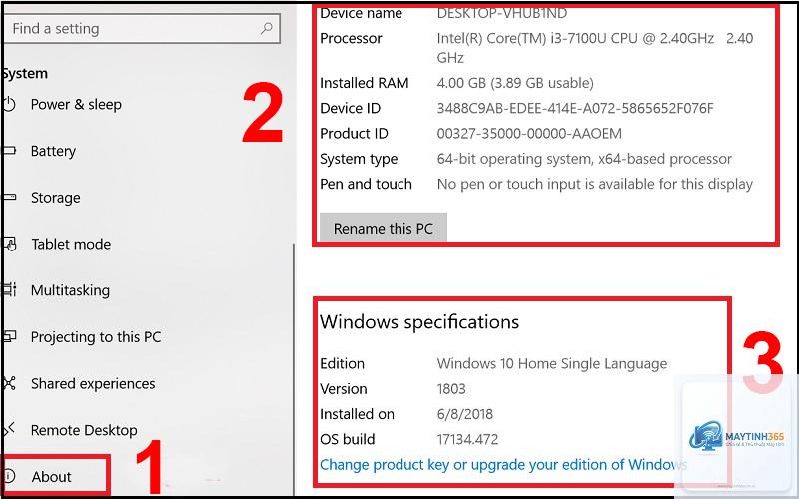
Task: Select Installed RAM value 4.00 GB
Action: coord(515,83)
